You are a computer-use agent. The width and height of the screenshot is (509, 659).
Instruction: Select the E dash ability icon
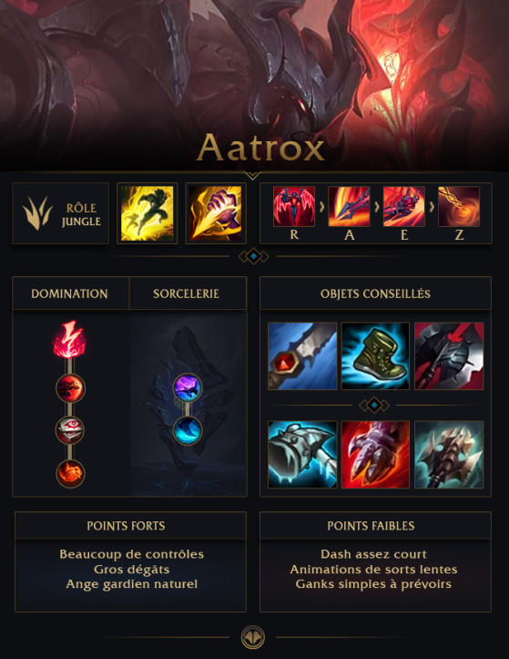pos(404,207)
